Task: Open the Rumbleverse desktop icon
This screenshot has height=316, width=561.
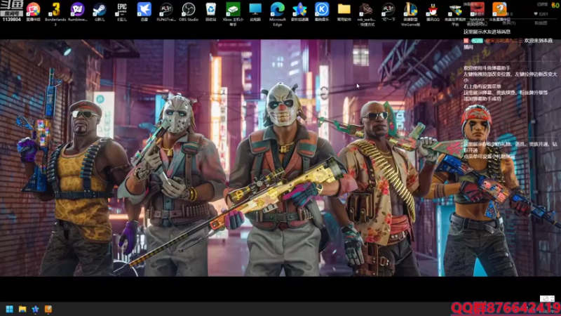Action: (x=78, y=11)
